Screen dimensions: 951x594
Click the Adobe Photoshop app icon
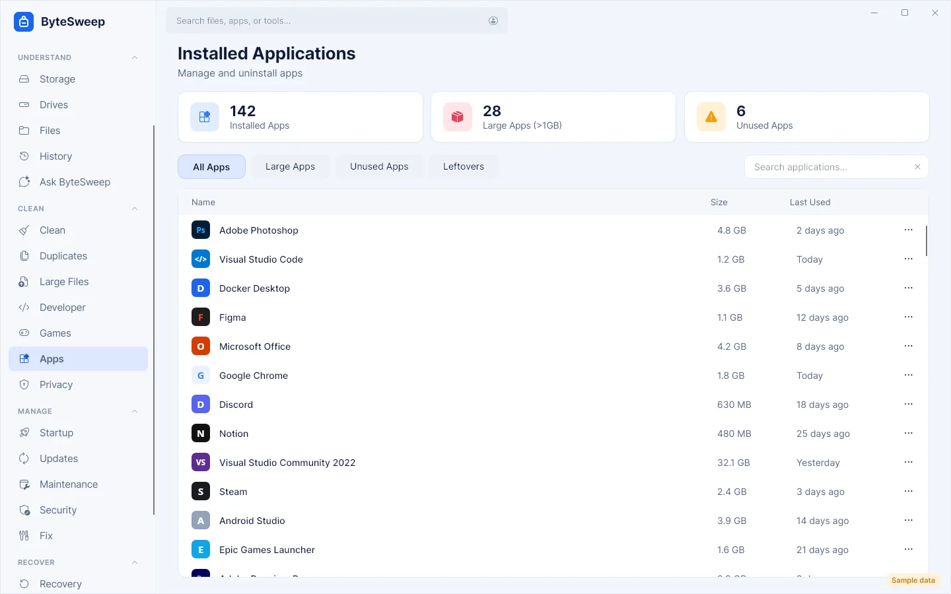(x=201, y=230)
